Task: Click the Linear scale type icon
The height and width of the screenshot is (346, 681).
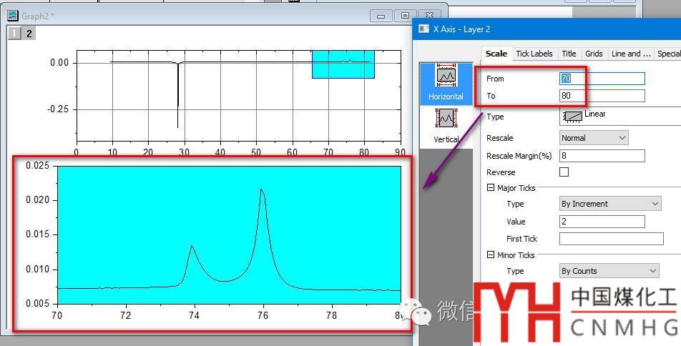Action: (572, 116)
